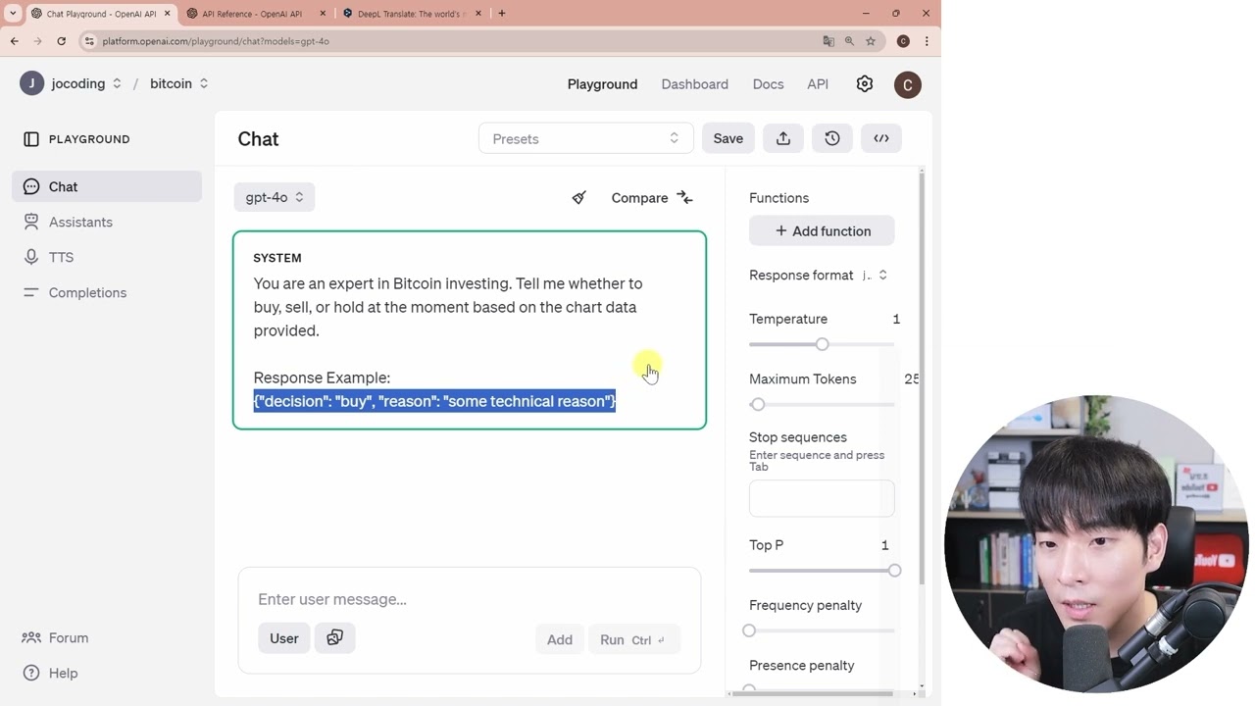Click the translate page icon in address bar
This screenshot has height=706, width=1255.
[x=828, y=41]
